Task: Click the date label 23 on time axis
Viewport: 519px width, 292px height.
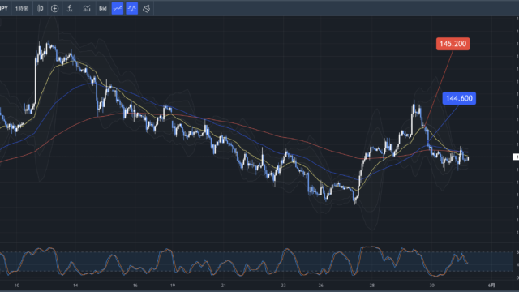Action: point(283,285)
